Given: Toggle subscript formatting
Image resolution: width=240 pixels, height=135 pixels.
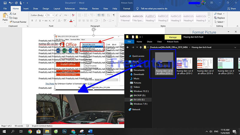Looking at the screenshot, I should coord(50,20).
